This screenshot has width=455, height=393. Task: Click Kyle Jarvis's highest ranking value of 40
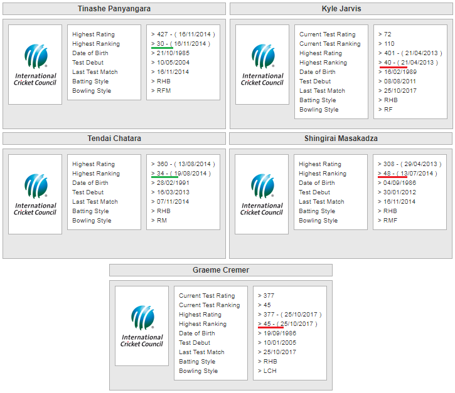pos(408,63)
